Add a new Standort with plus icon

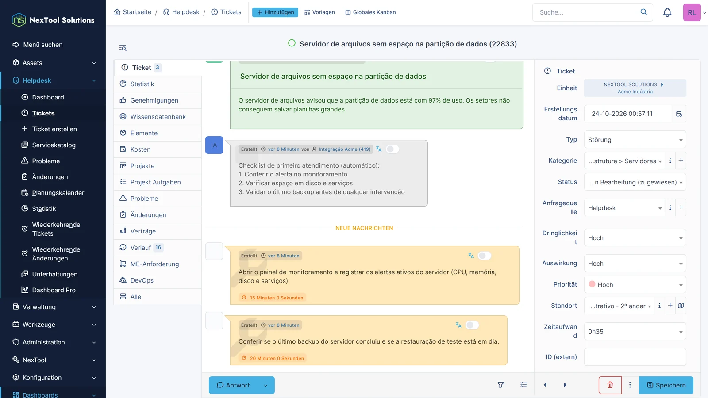click(670, 306)
